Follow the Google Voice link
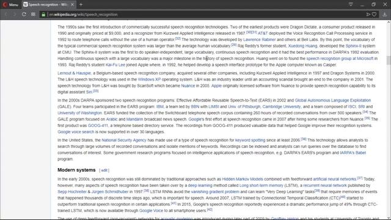The image size is (391, 220). 151,210
